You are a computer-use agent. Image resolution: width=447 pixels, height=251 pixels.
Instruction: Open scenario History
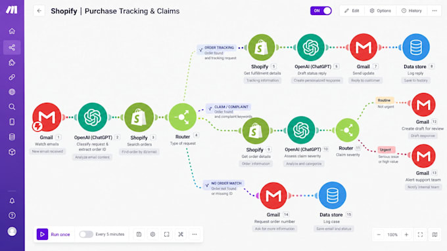412,10
